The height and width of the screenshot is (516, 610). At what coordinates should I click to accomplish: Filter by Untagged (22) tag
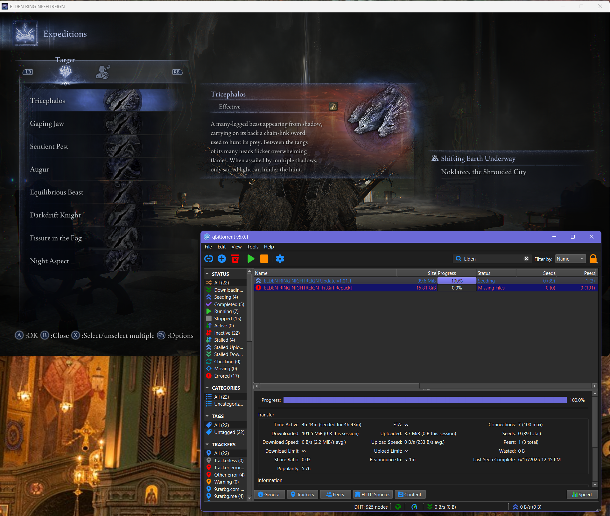coord(226,432)
